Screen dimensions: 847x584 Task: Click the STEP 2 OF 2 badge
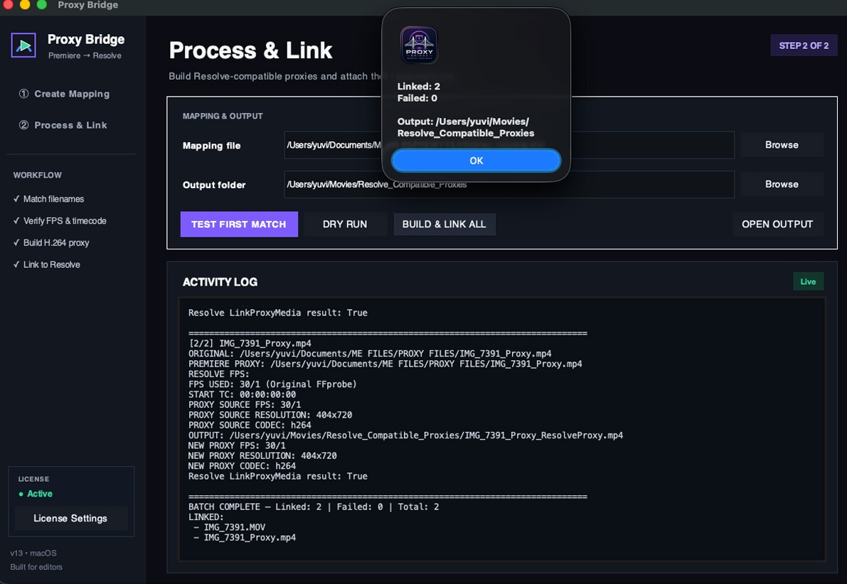coord(804,46)
